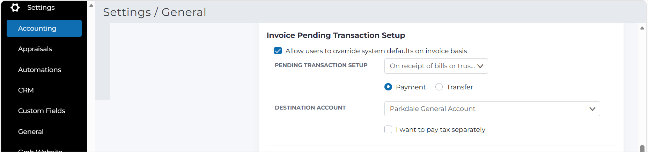Click the Pending Transaction dropdown chevron
Image resolution: width=648 pixels, height=152 pixels.
(480, 66)
